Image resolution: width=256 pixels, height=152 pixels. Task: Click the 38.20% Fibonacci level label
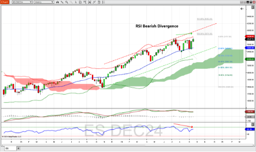coord(225,56)
